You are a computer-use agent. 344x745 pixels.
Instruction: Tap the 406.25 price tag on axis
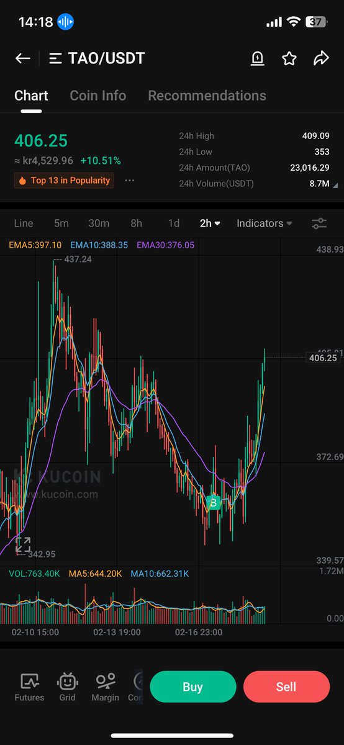323,358
